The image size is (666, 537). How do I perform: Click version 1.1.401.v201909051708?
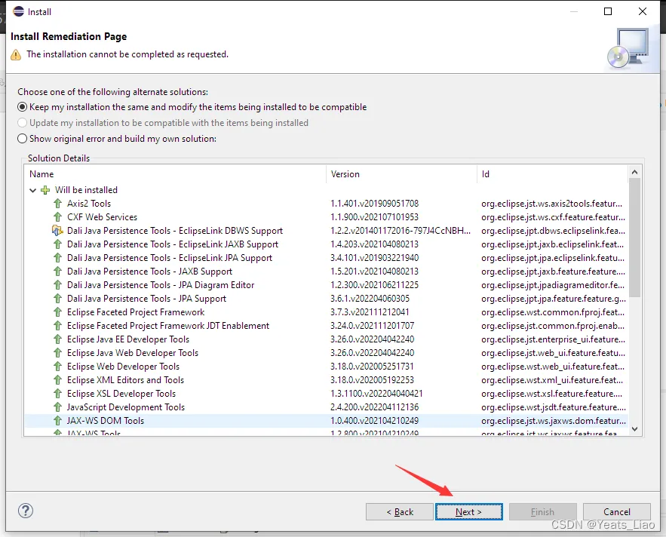click(x=375, y=204)
